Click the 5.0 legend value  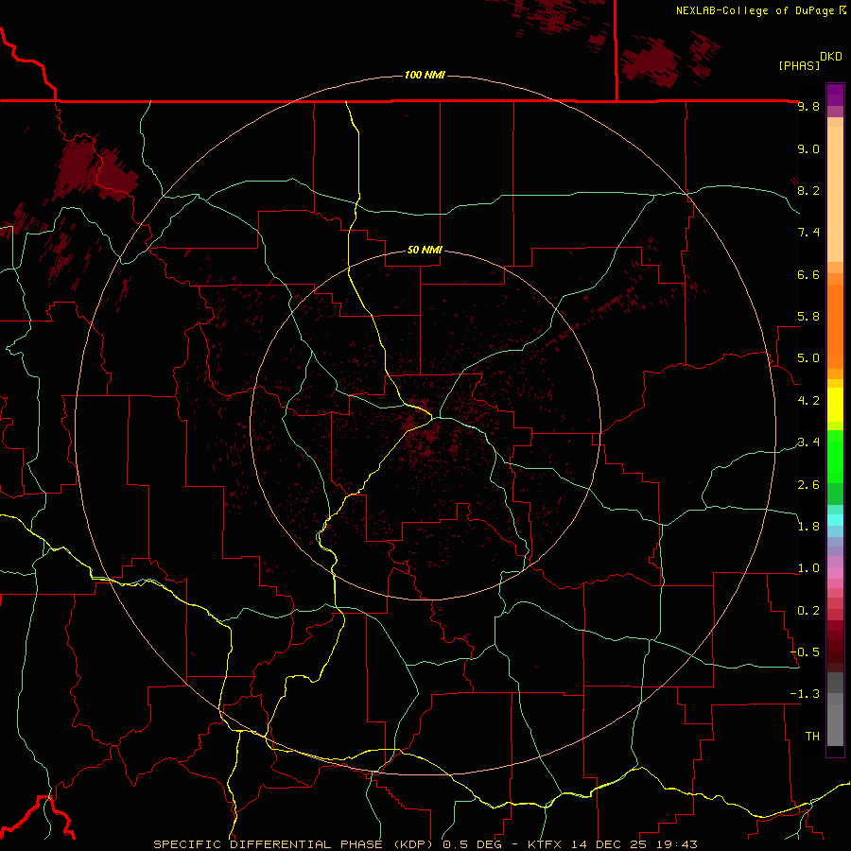(x=808, y=358)
